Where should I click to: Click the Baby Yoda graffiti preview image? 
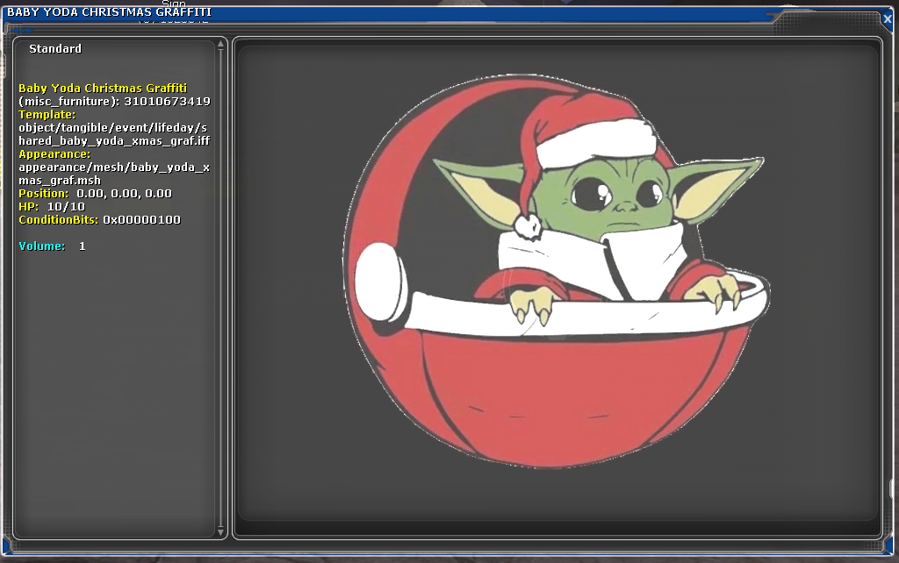(556, 272)
